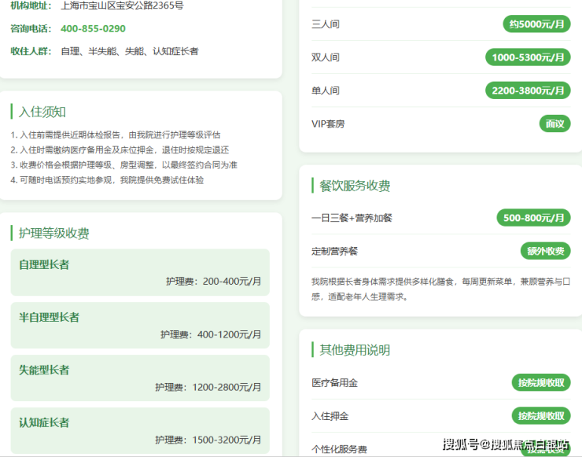This screenshot has width=582, height=457.
Task: Open the 失能型长者 care level card
Action: click(140, 378)
